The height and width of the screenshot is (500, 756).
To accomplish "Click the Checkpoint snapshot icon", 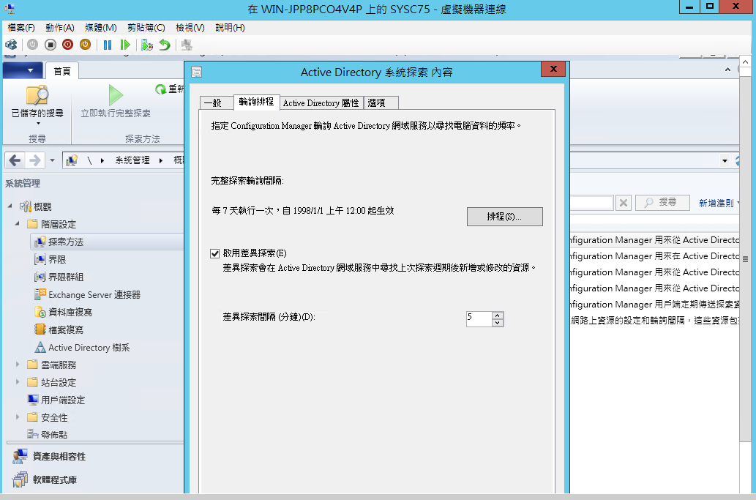I will pyautogui.click(x=147, y=45).
